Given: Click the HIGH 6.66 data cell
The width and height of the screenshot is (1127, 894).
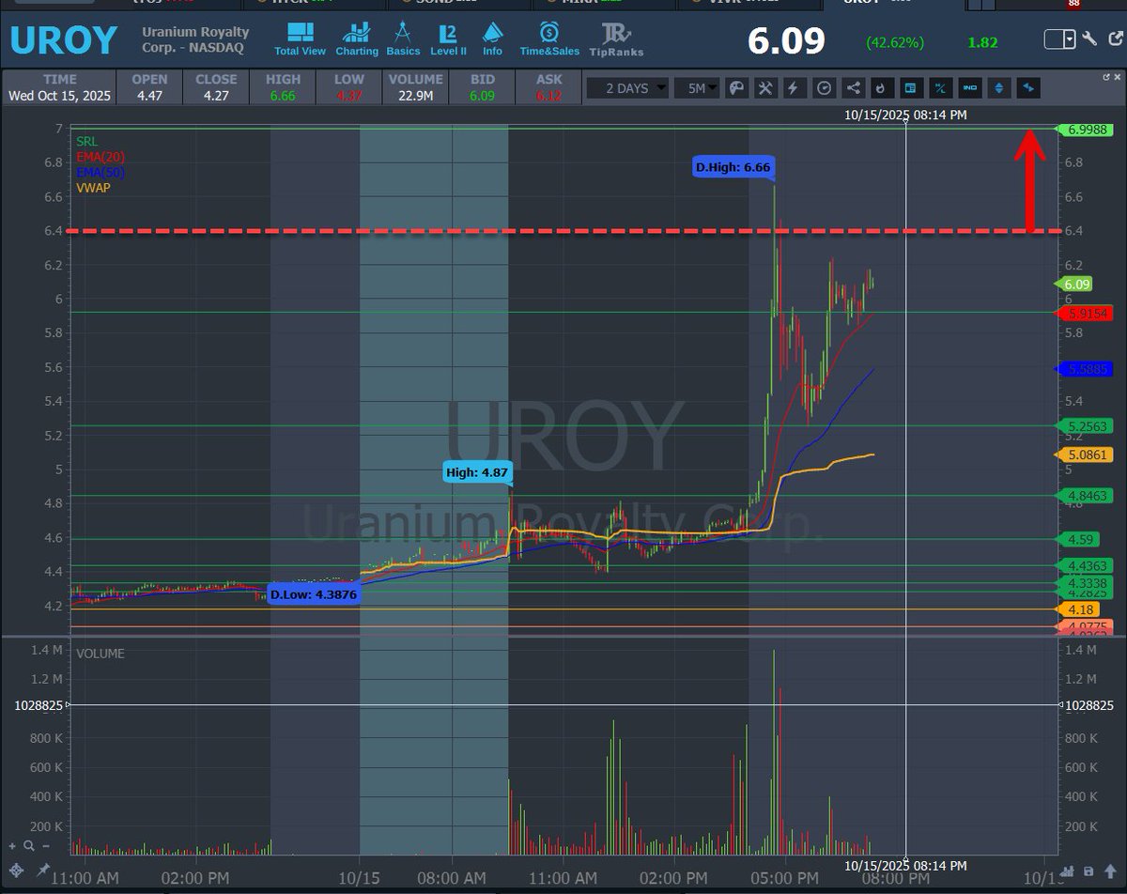Looking at the screenshot, I should pyautogui.click(x=283, y=87).
